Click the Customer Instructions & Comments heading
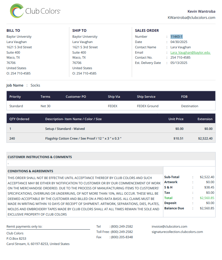This screenshot has width=222, height=260. click(40, 157)
